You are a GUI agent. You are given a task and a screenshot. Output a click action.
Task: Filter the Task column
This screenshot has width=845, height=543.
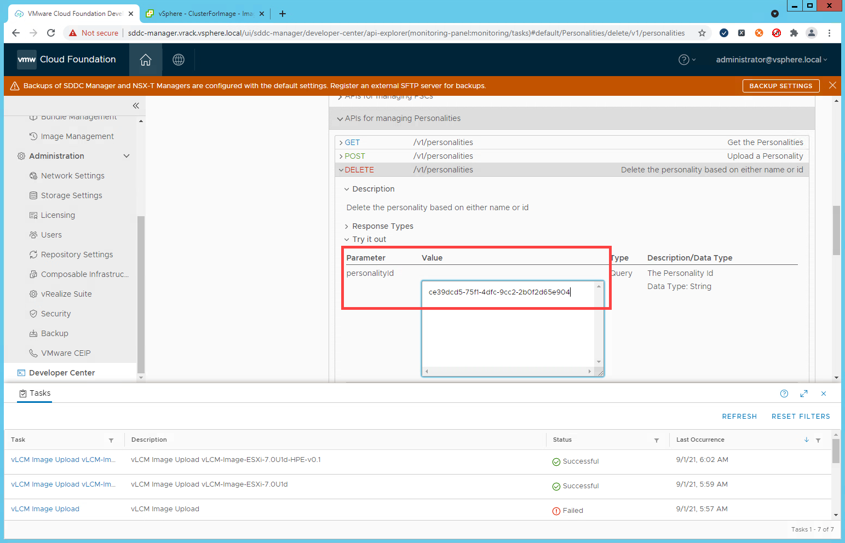click(111, 440)
